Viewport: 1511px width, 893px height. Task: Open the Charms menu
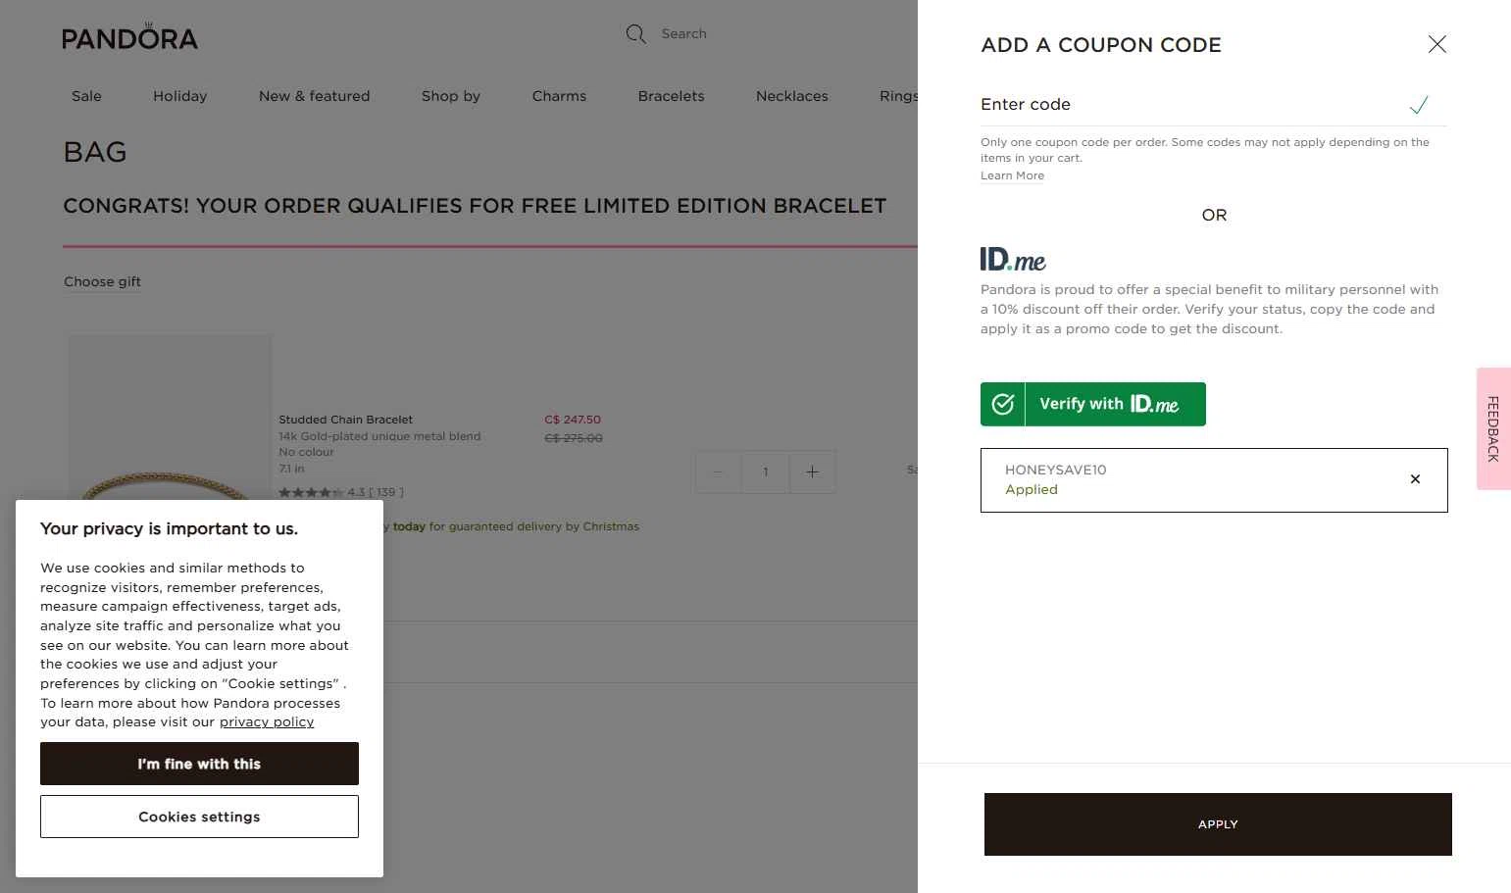pyautogui.click(x=559, y=96)
